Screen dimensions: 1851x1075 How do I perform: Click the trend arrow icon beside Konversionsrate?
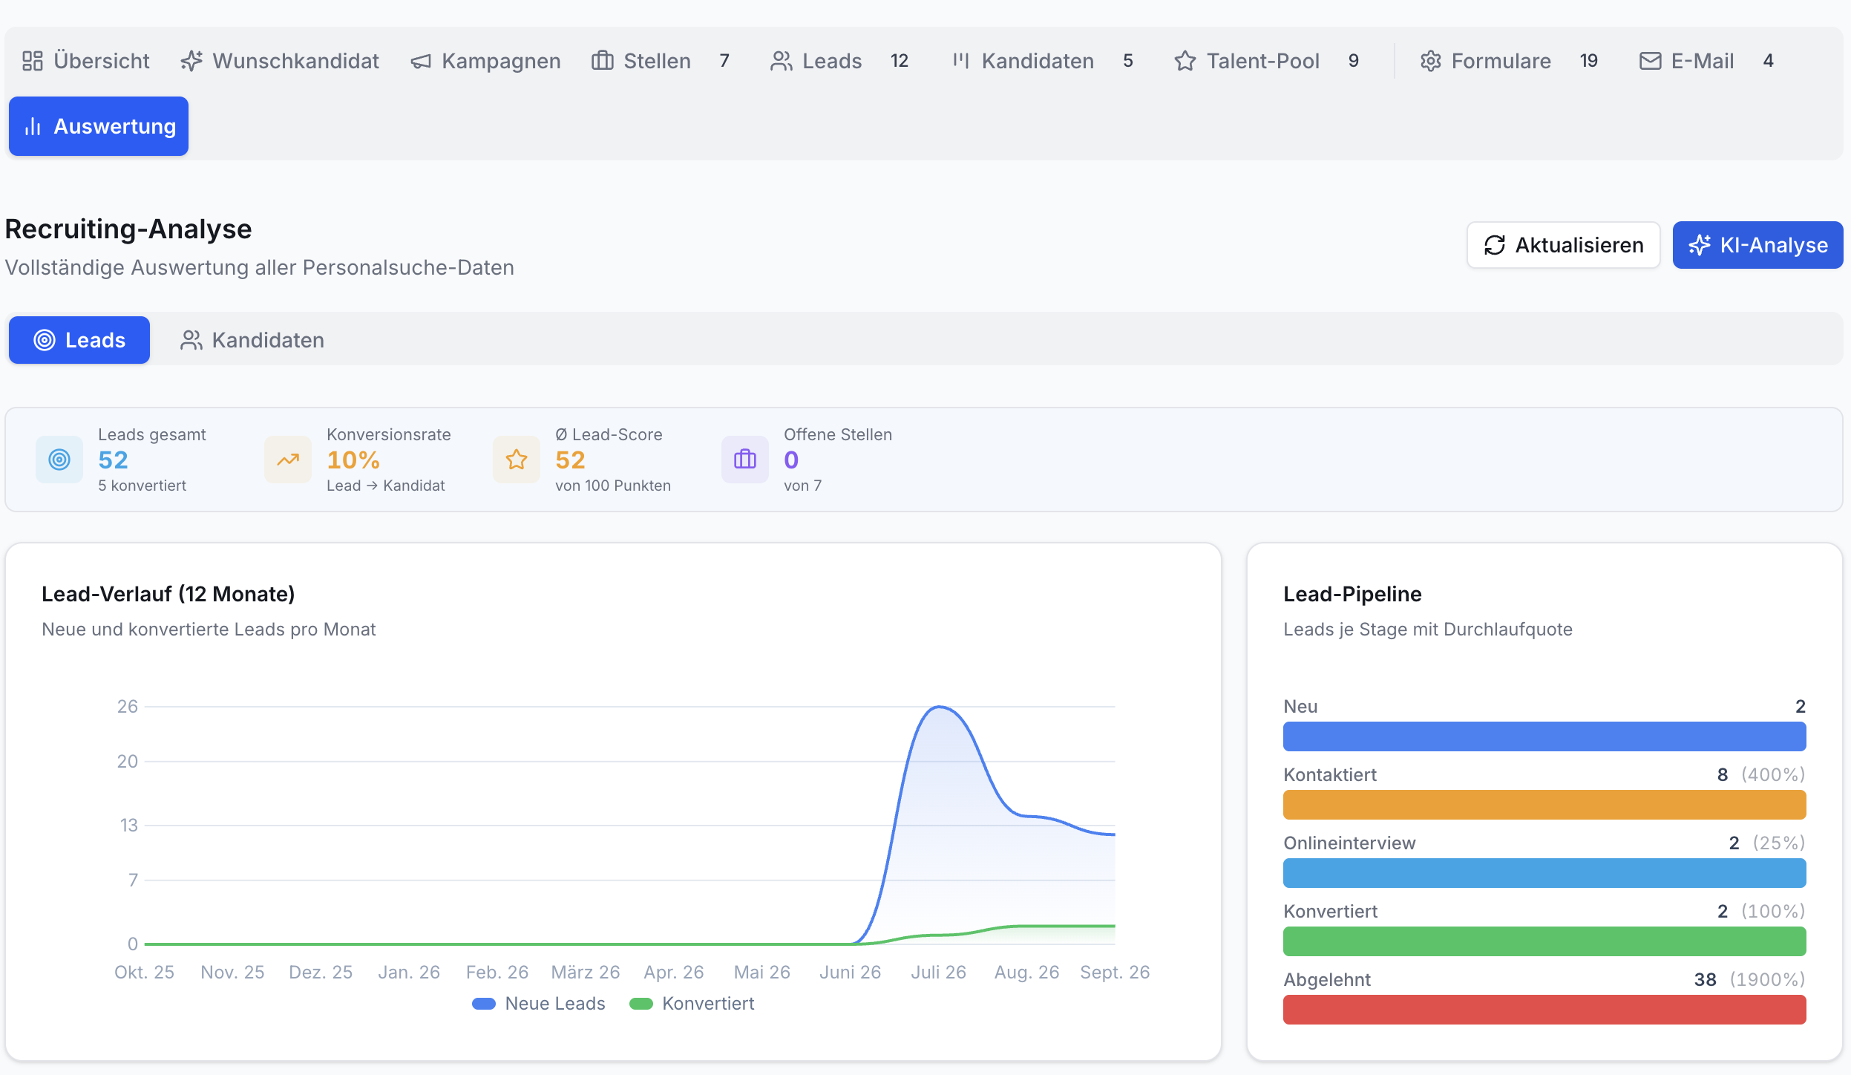288,460
